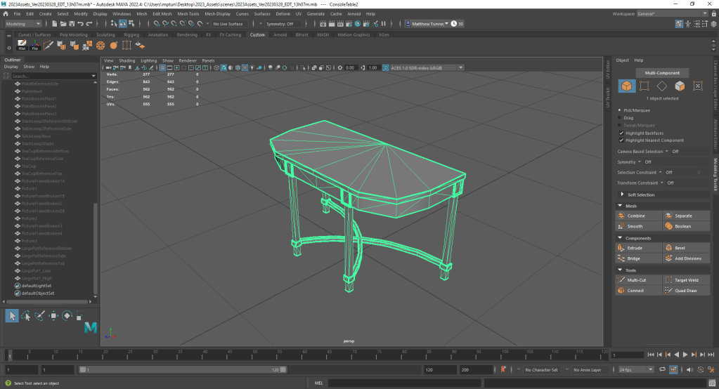Switch to the Poly Modeling shelf tab
This screenshot has width=719, height=389.
click(x=73, y=34)
